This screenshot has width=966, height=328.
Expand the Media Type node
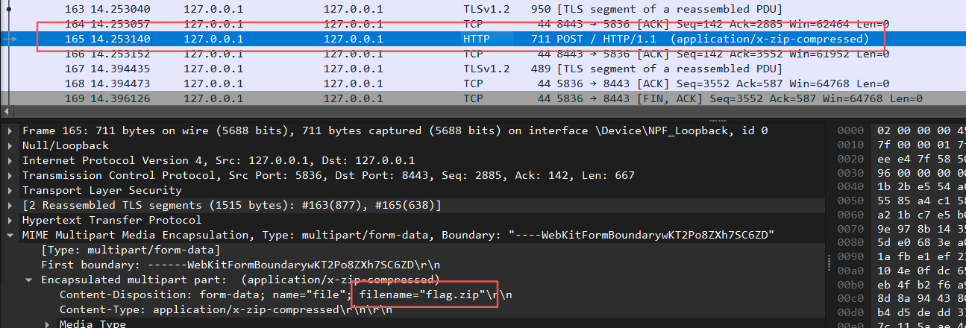(x=48, y=324)
